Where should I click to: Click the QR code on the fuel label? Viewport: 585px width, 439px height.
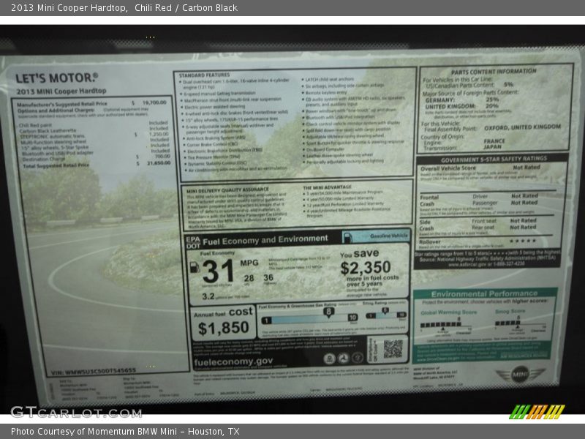pyautogui.click(x=393, y=349)
